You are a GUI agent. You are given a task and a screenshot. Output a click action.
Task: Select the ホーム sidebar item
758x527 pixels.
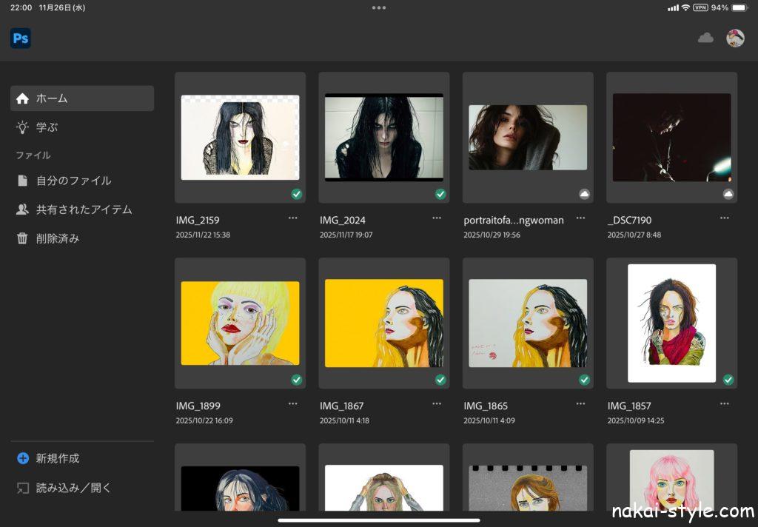[81, 98]
